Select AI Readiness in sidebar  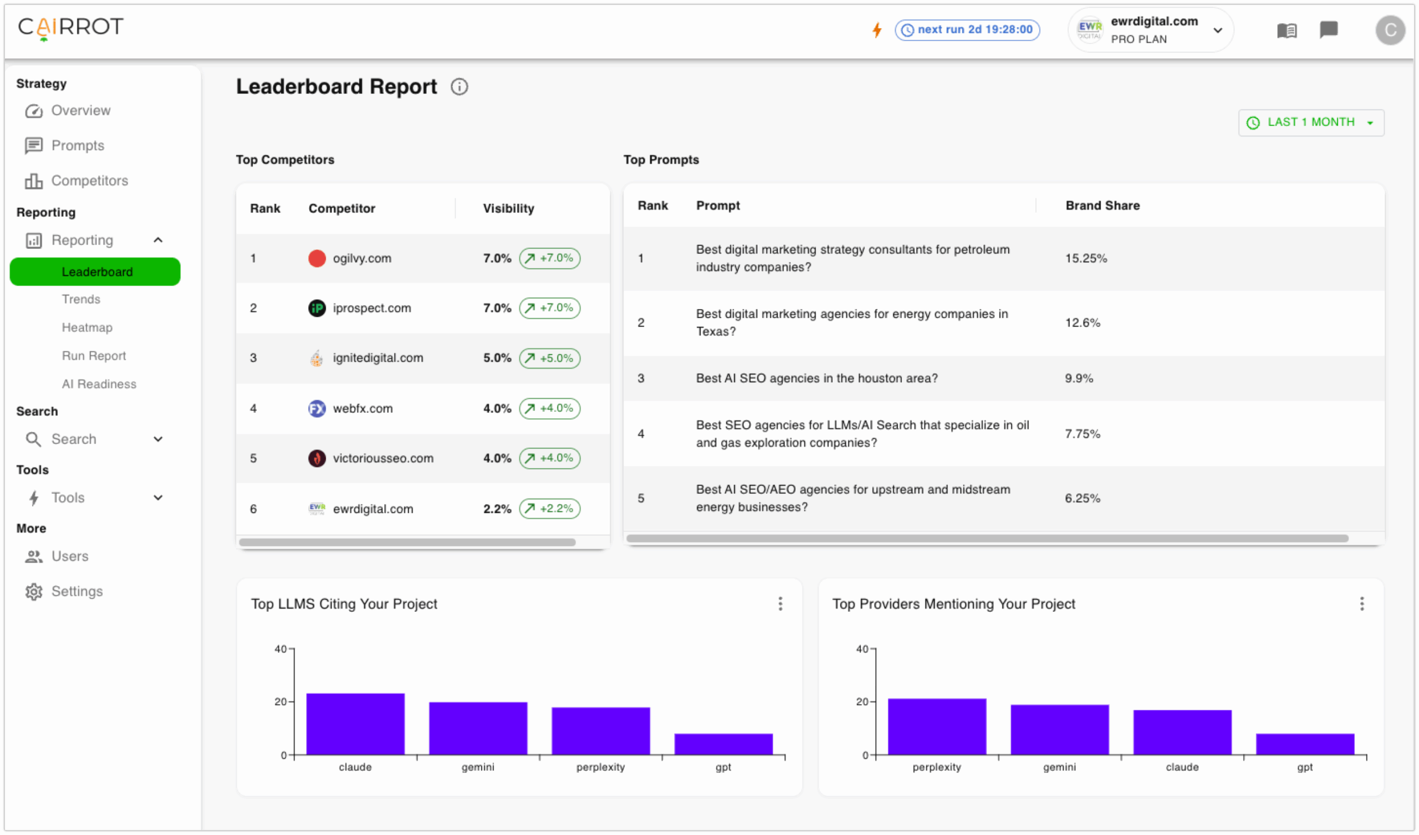pos(99,384)
